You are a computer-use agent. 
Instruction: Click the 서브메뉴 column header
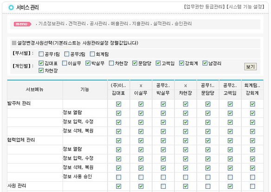point(35,90)
